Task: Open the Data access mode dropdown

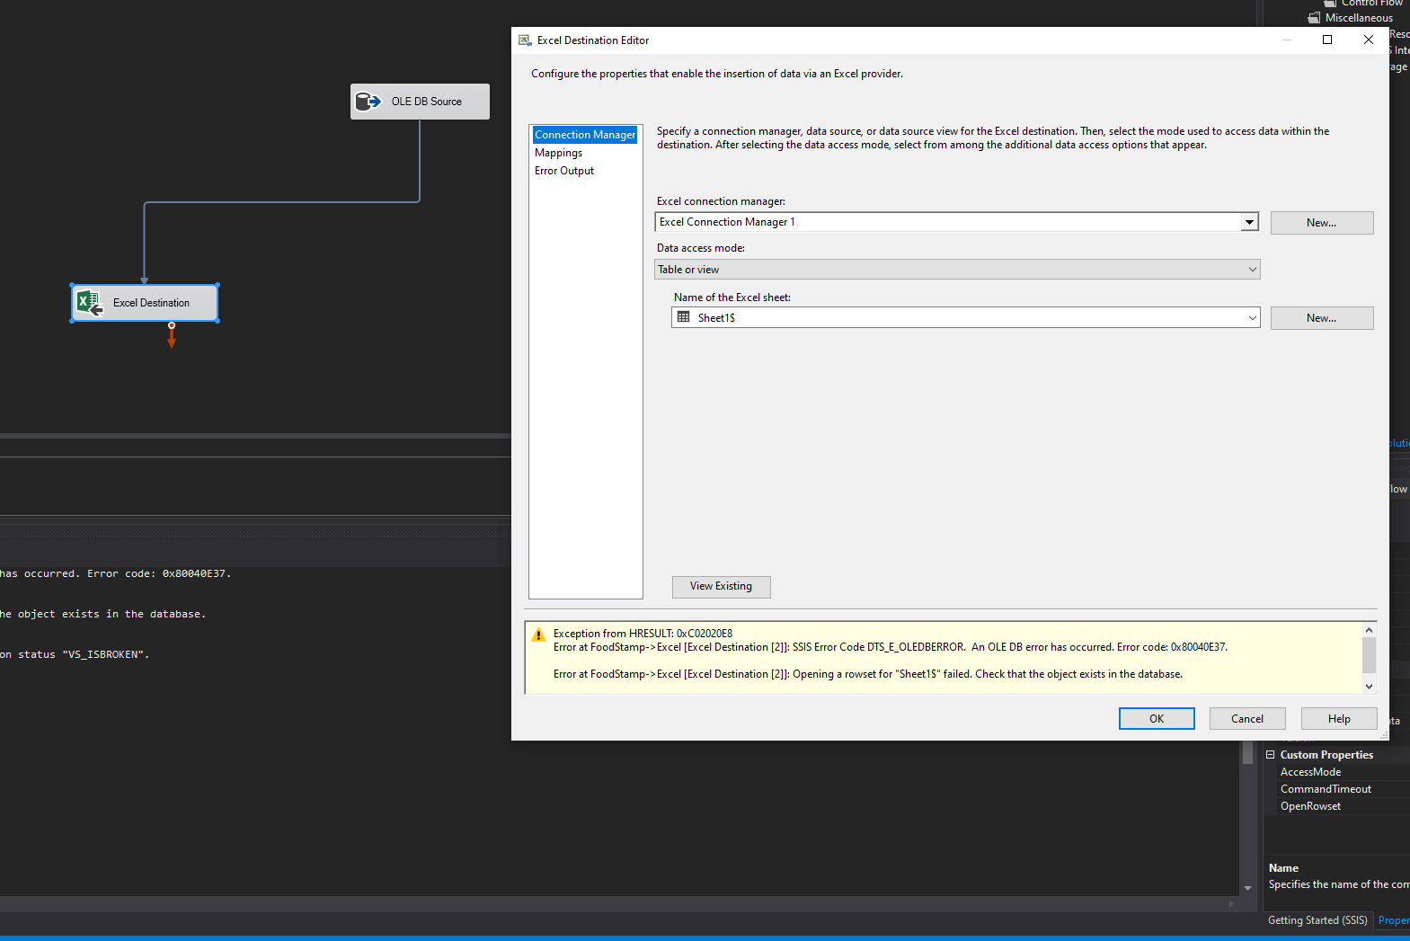Action: (x=1252, y=270)
